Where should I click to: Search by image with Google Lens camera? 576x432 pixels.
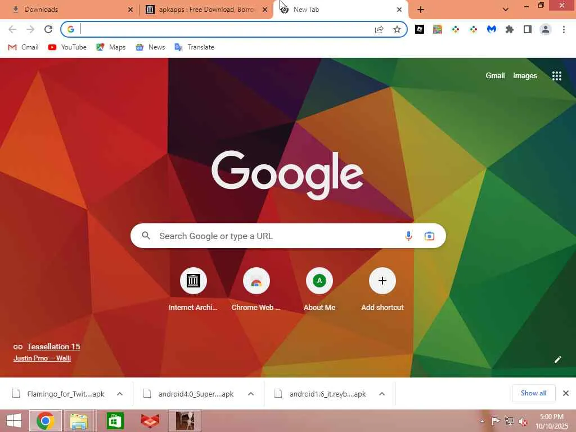pyautogui.click(x=429, y=236)
